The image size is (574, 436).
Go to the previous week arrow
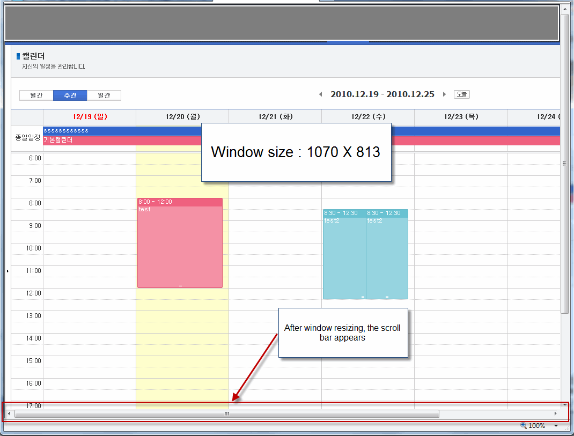click(x=321, y=94)
